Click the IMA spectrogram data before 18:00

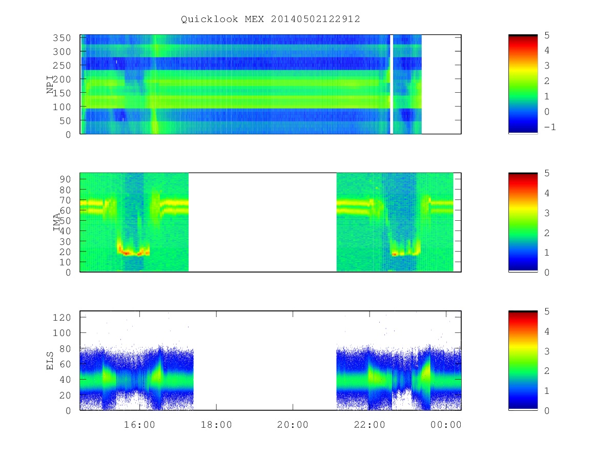coord(134,222)
